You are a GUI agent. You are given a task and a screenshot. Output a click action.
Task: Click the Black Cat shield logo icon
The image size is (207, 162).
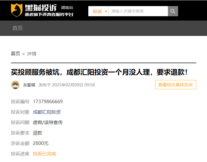(x=17, y=10)
